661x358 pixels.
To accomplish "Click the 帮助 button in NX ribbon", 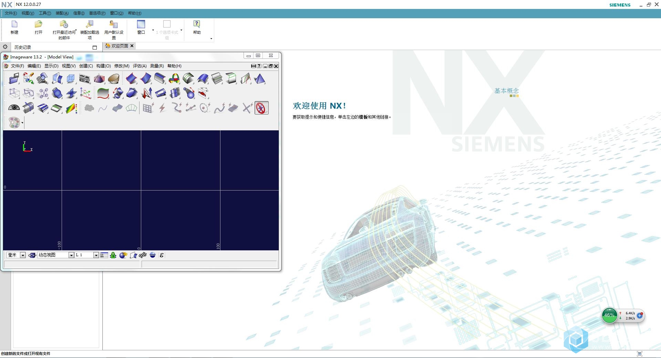I will click(x=197, y=28).
